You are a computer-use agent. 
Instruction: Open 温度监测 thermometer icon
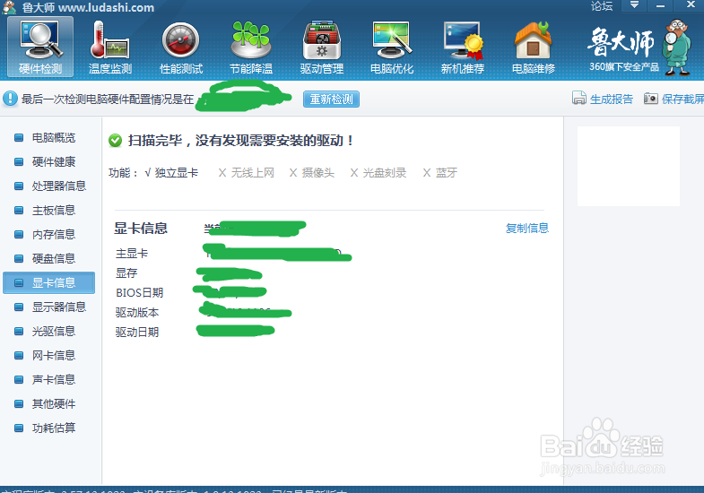click(110, 48)
